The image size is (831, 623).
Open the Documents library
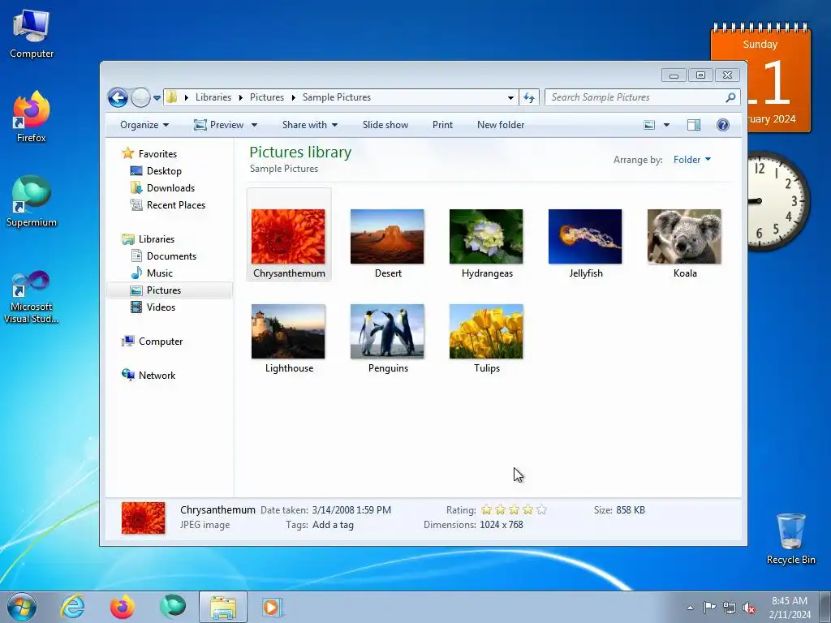(171, 256)
